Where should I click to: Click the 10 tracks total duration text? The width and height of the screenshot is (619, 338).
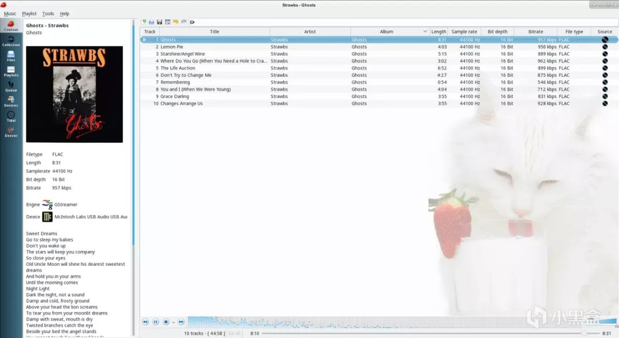coord(205,333)
